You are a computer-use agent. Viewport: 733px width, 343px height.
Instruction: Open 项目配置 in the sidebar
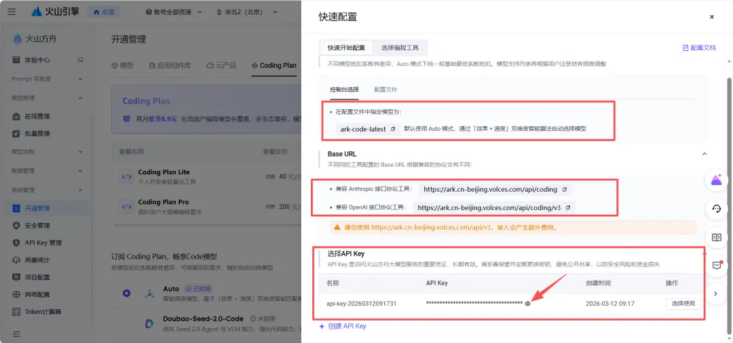coord(37,277)
